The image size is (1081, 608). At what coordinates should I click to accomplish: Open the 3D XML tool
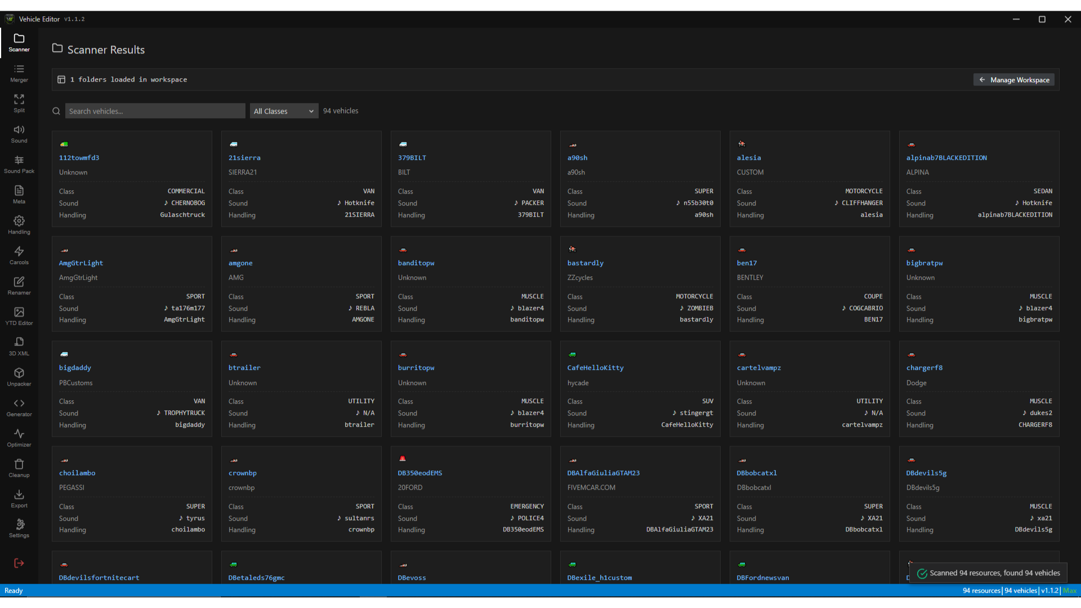(19, 347)
